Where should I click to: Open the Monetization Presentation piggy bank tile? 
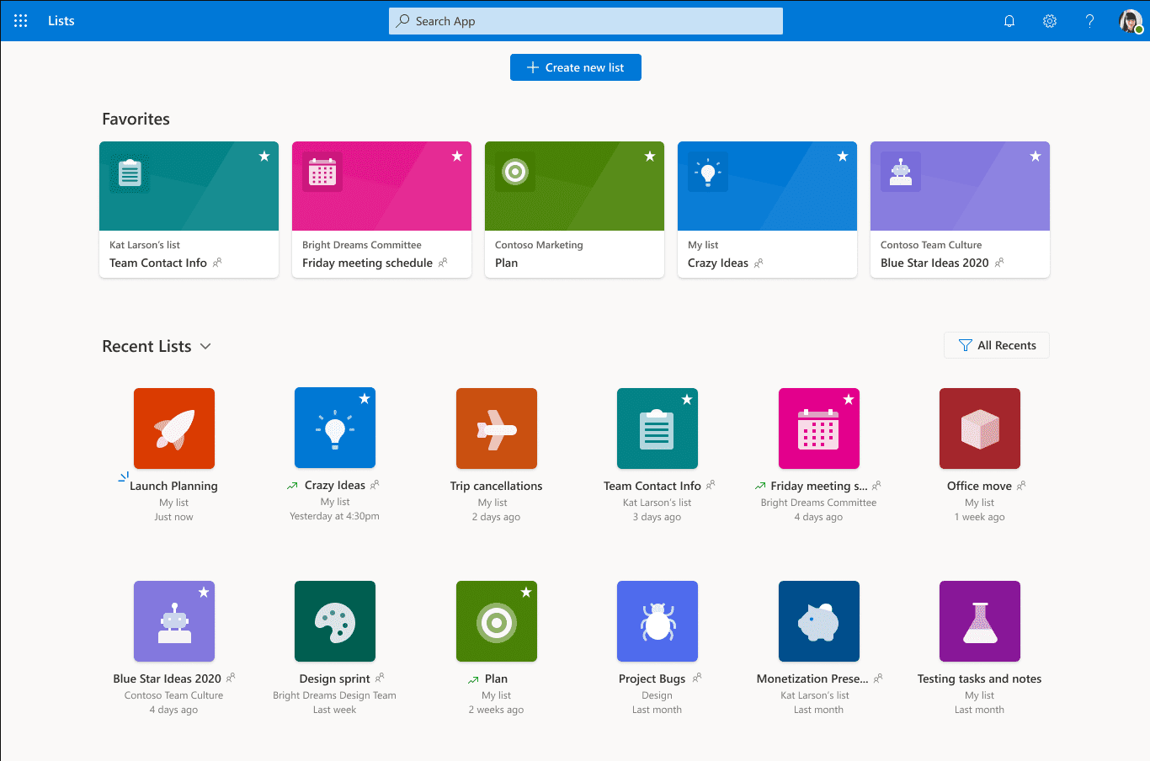pyautogui.click(x=819, y=621)
